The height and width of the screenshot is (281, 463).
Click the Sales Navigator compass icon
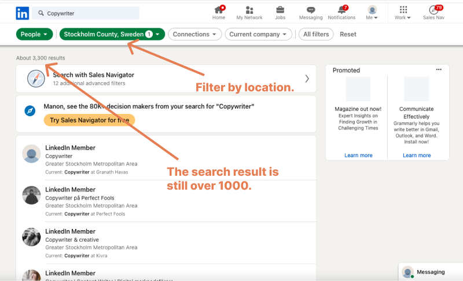pyautogui.click(x=36, y=79)
